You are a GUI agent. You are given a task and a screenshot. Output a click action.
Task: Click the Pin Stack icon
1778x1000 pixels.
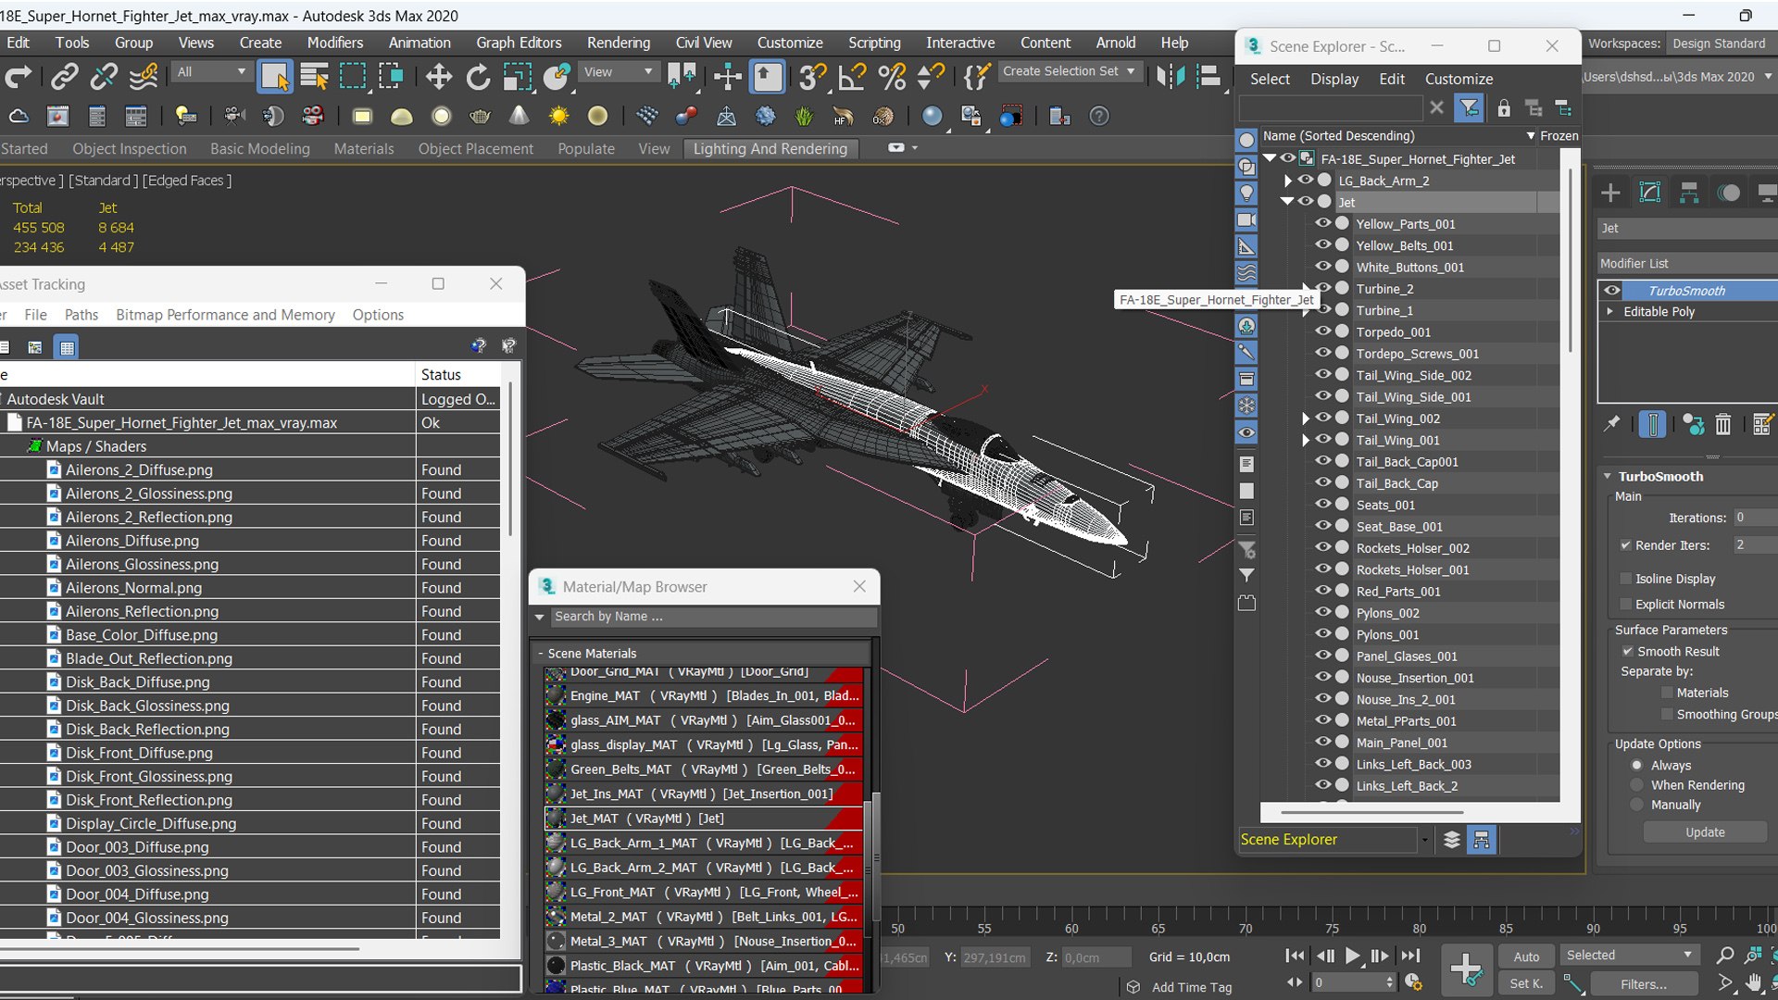pos(1612,424)
